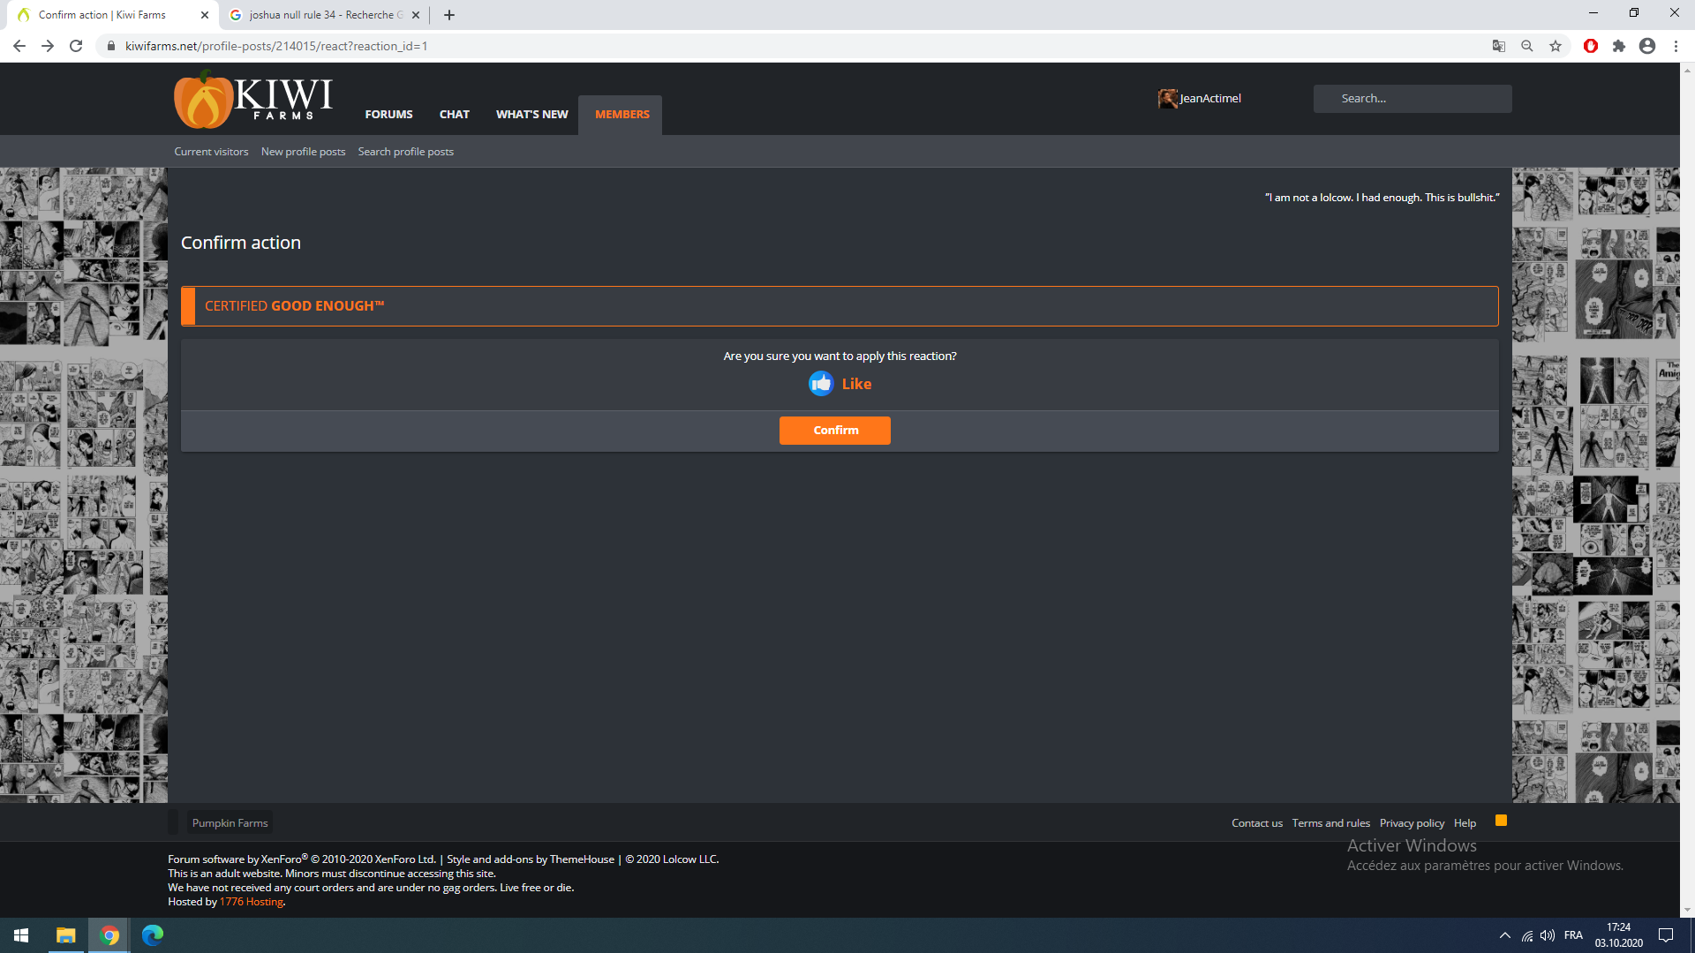Click Chrome icon in taskbar

click(109, 935)
